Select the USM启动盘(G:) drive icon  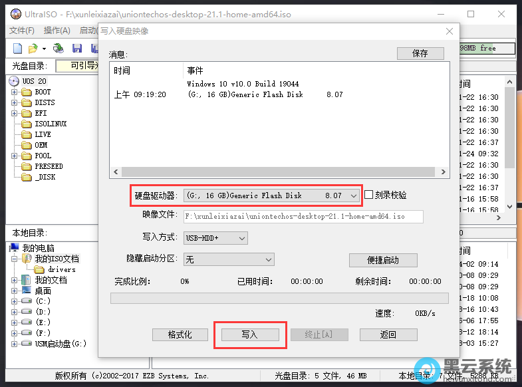pos(26,344)
